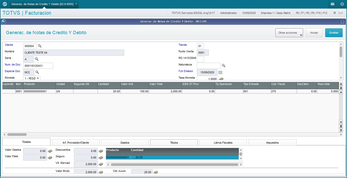Click calculator icon next to Descuentos

tap(101, 151)
